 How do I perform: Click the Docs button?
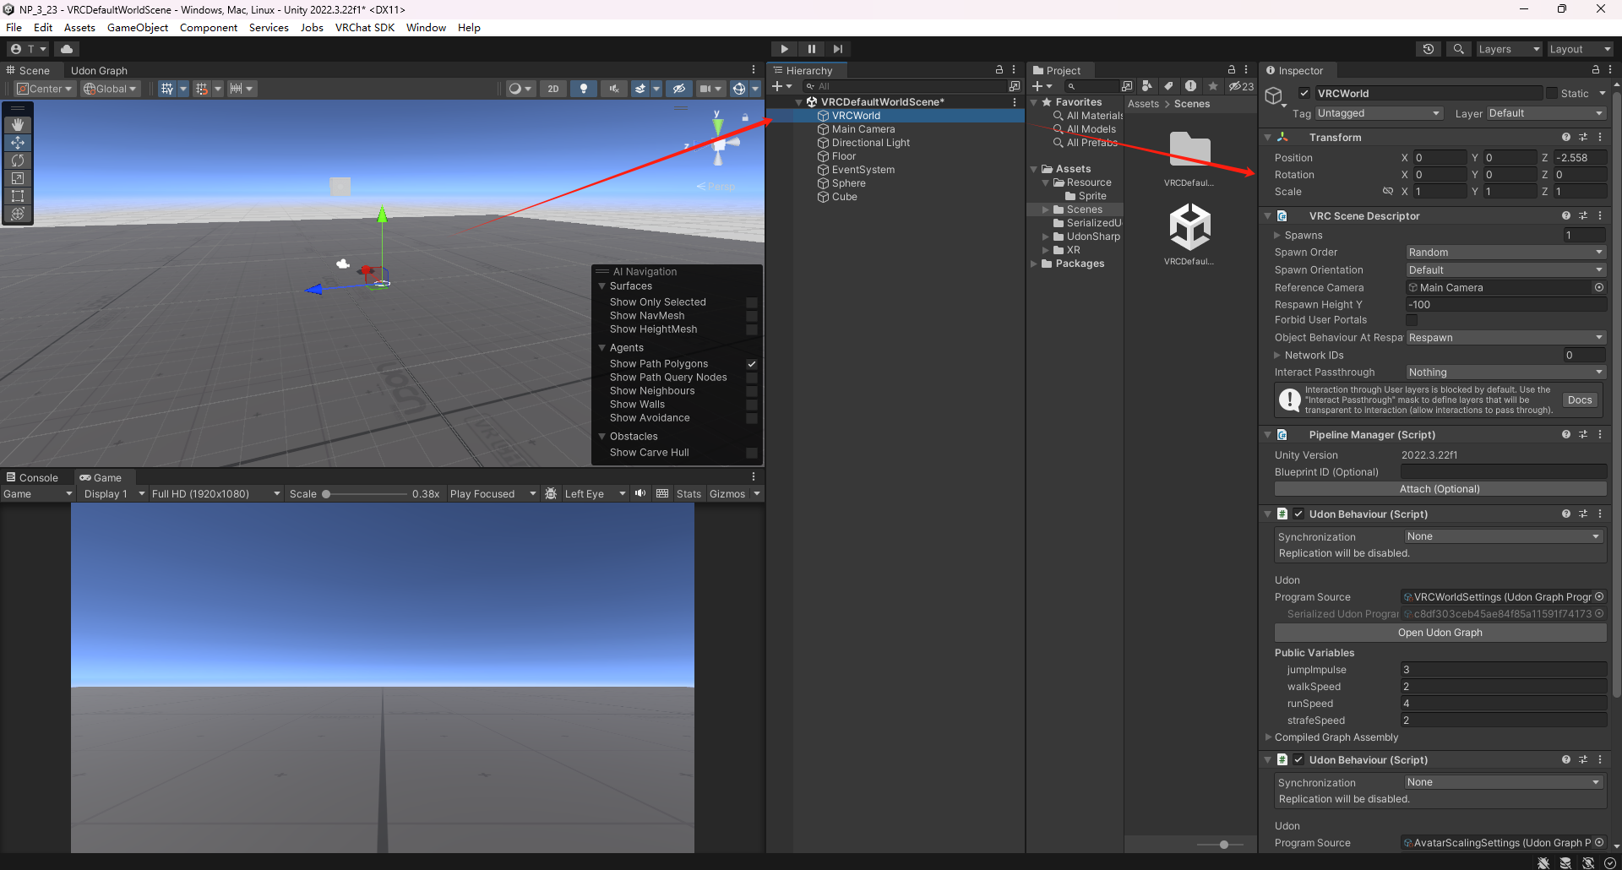[1580, 400]
